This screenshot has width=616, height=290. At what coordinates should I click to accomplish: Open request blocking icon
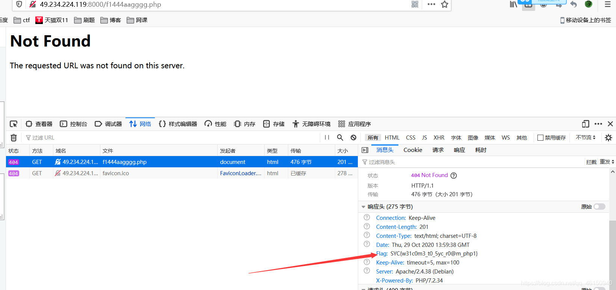point(353,138)
